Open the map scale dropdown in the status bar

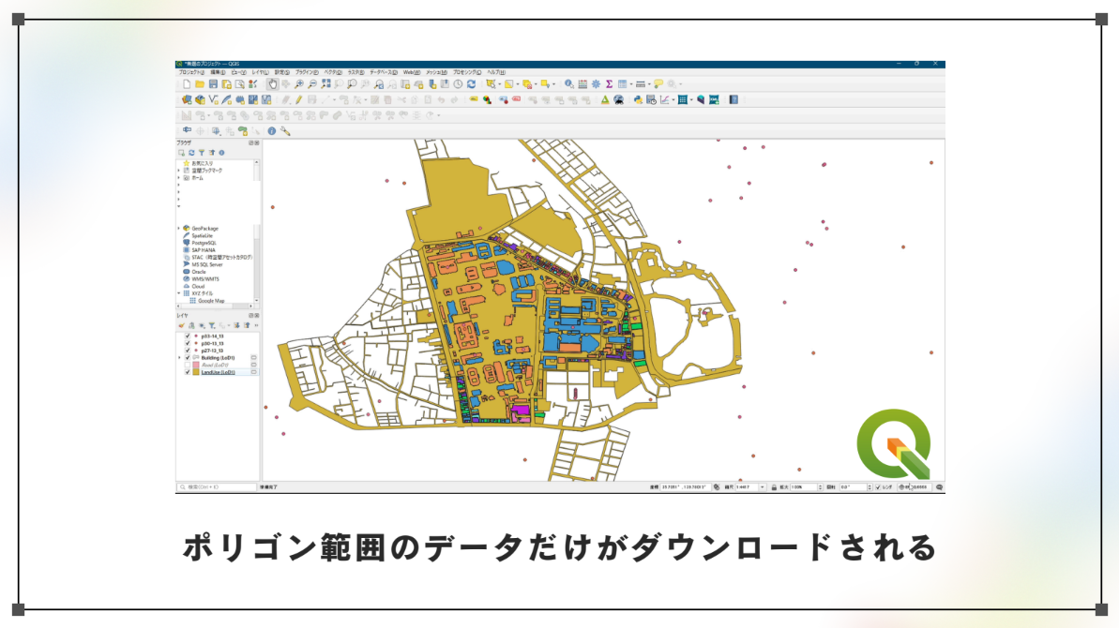click(x=763, y=486)
